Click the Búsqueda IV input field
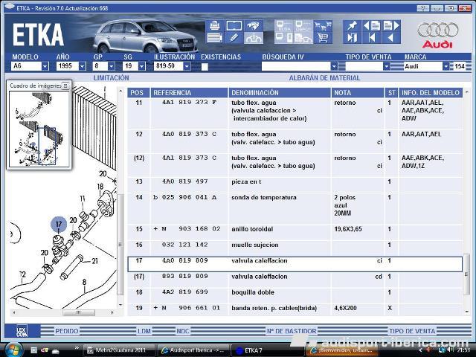This screenshot has width=476, height=357. pos(296,66)
